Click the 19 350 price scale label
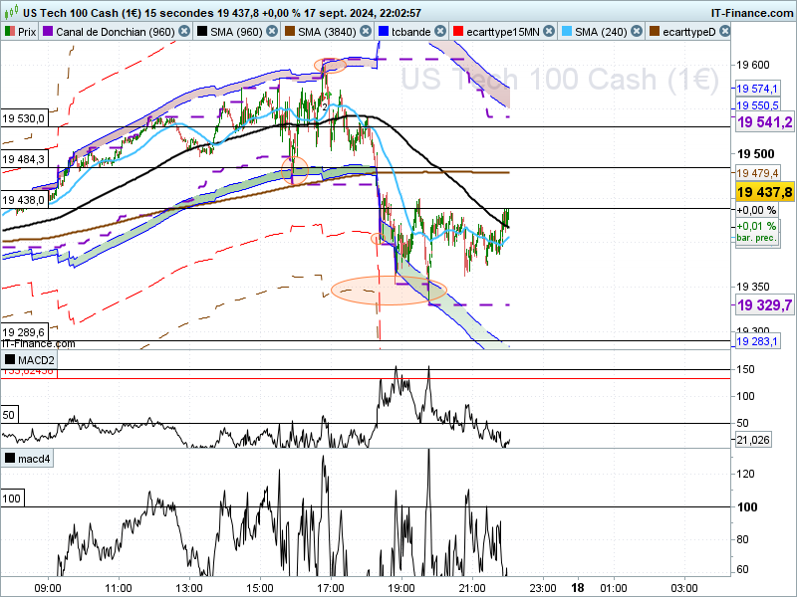This screenshot has height=597, width=797. (x=753, y=287)
